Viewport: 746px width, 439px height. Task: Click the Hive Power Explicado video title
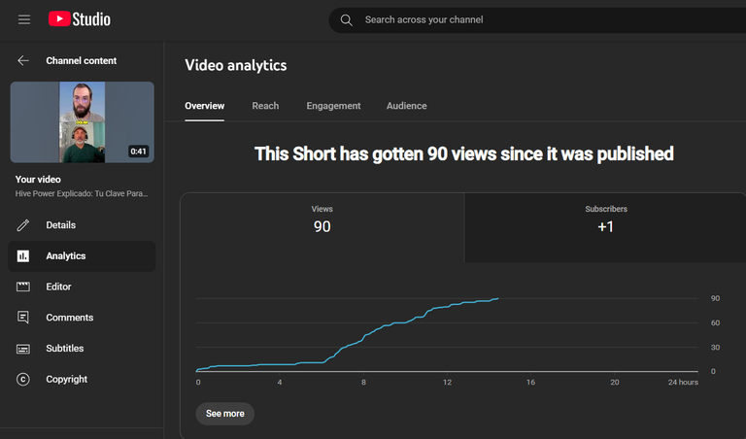(82, 193)
